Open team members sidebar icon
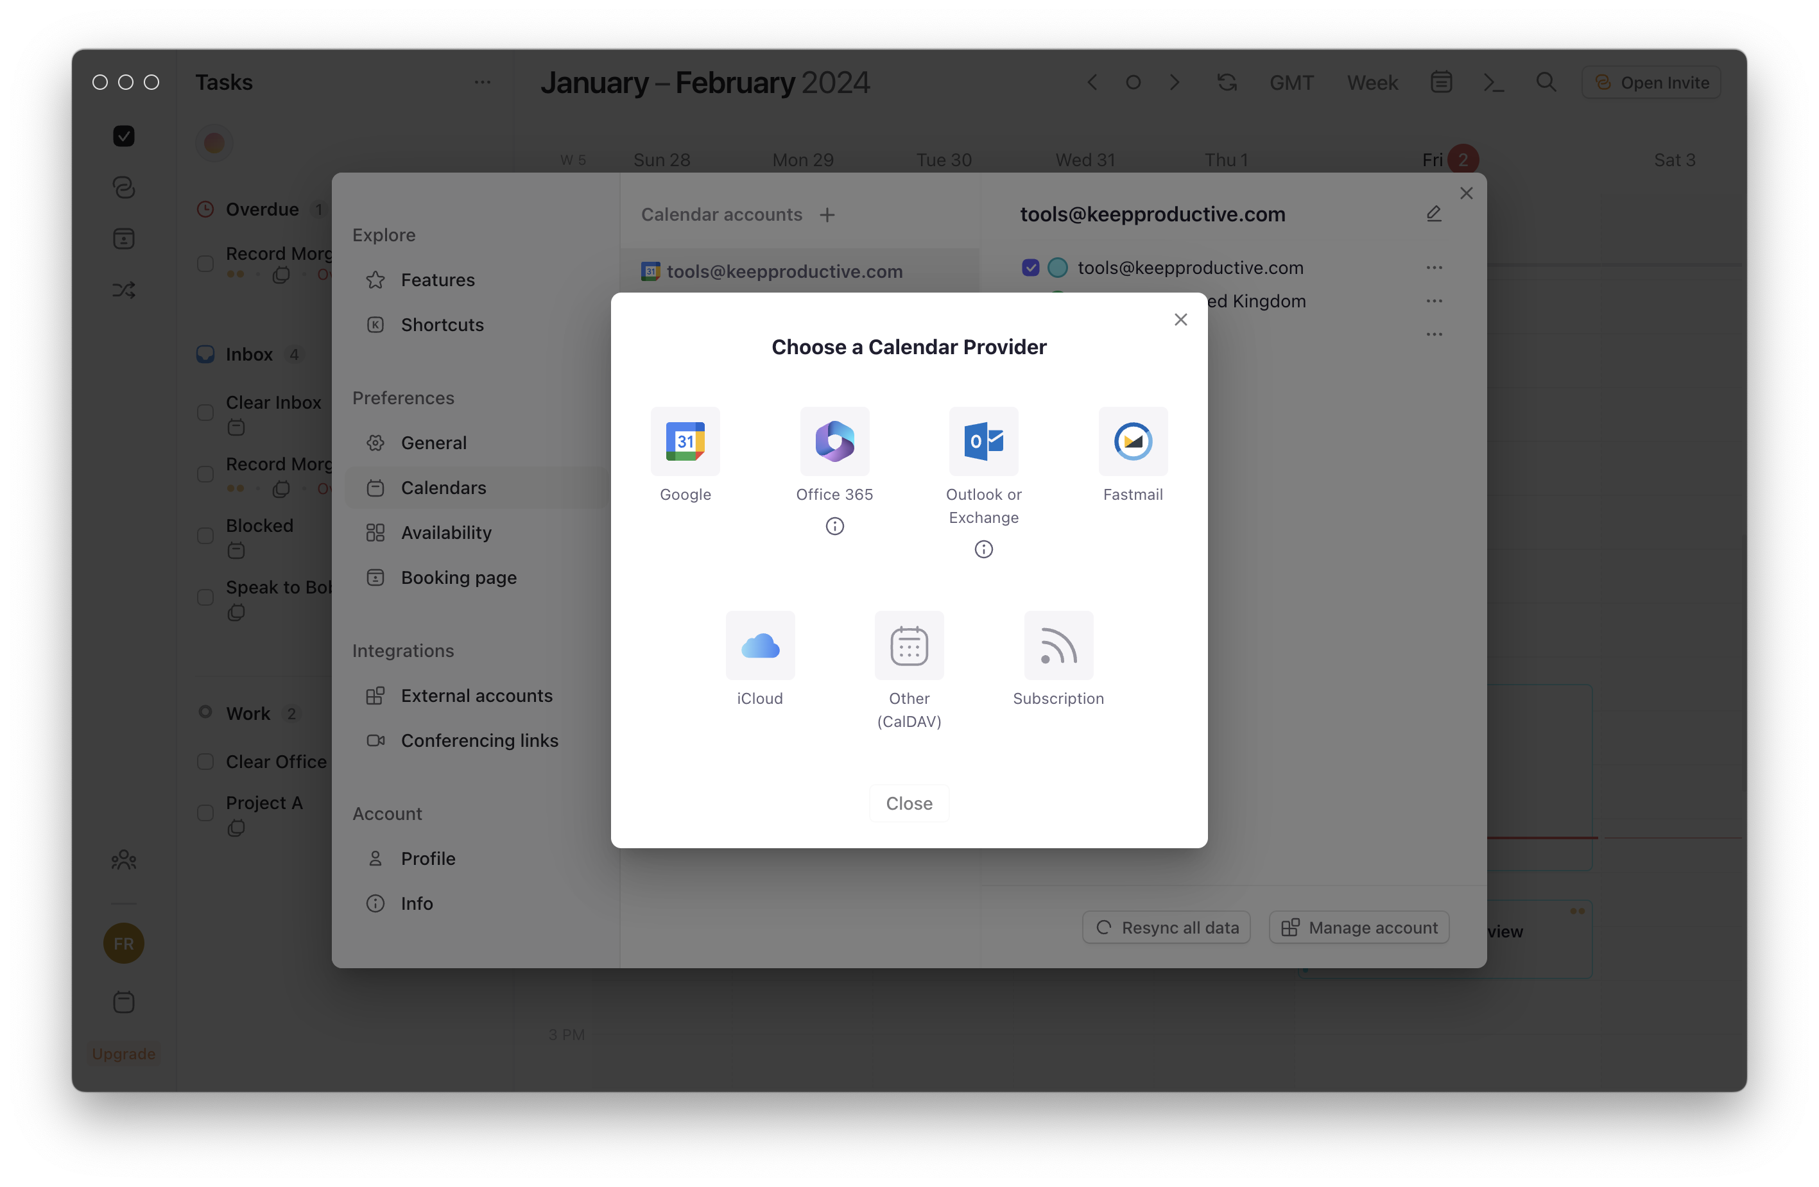1819x1187 pixels. [124, 860]
